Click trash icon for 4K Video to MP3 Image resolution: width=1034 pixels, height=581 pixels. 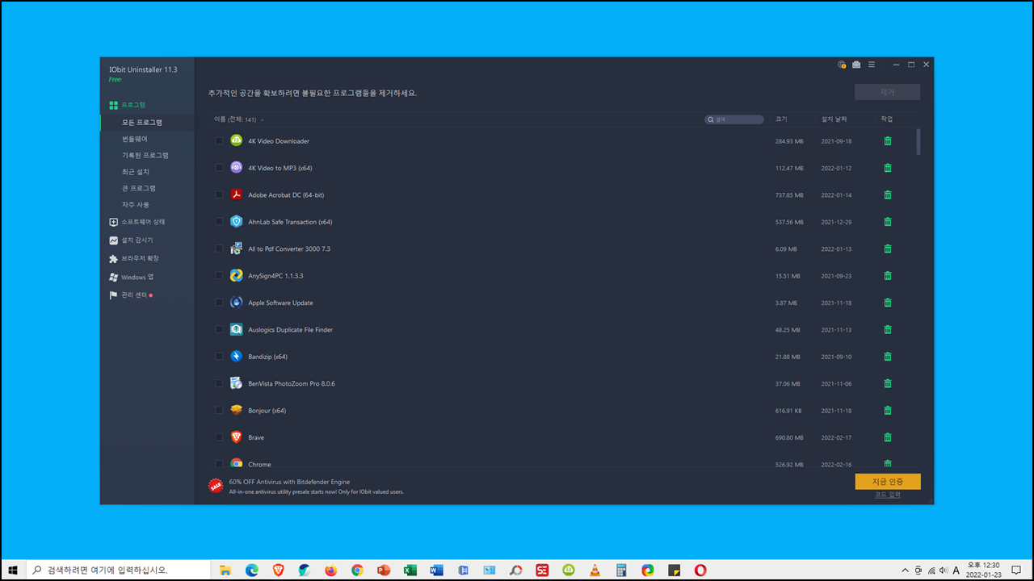coord(888,168)
